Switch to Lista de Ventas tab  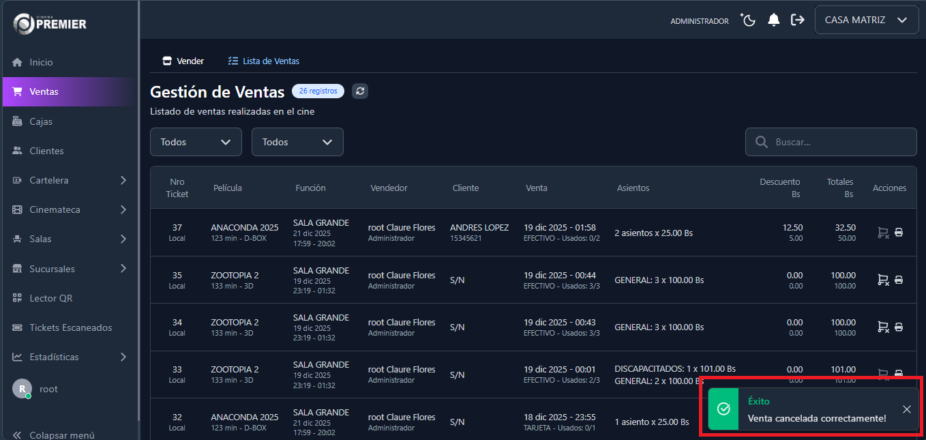coord(264,61)
